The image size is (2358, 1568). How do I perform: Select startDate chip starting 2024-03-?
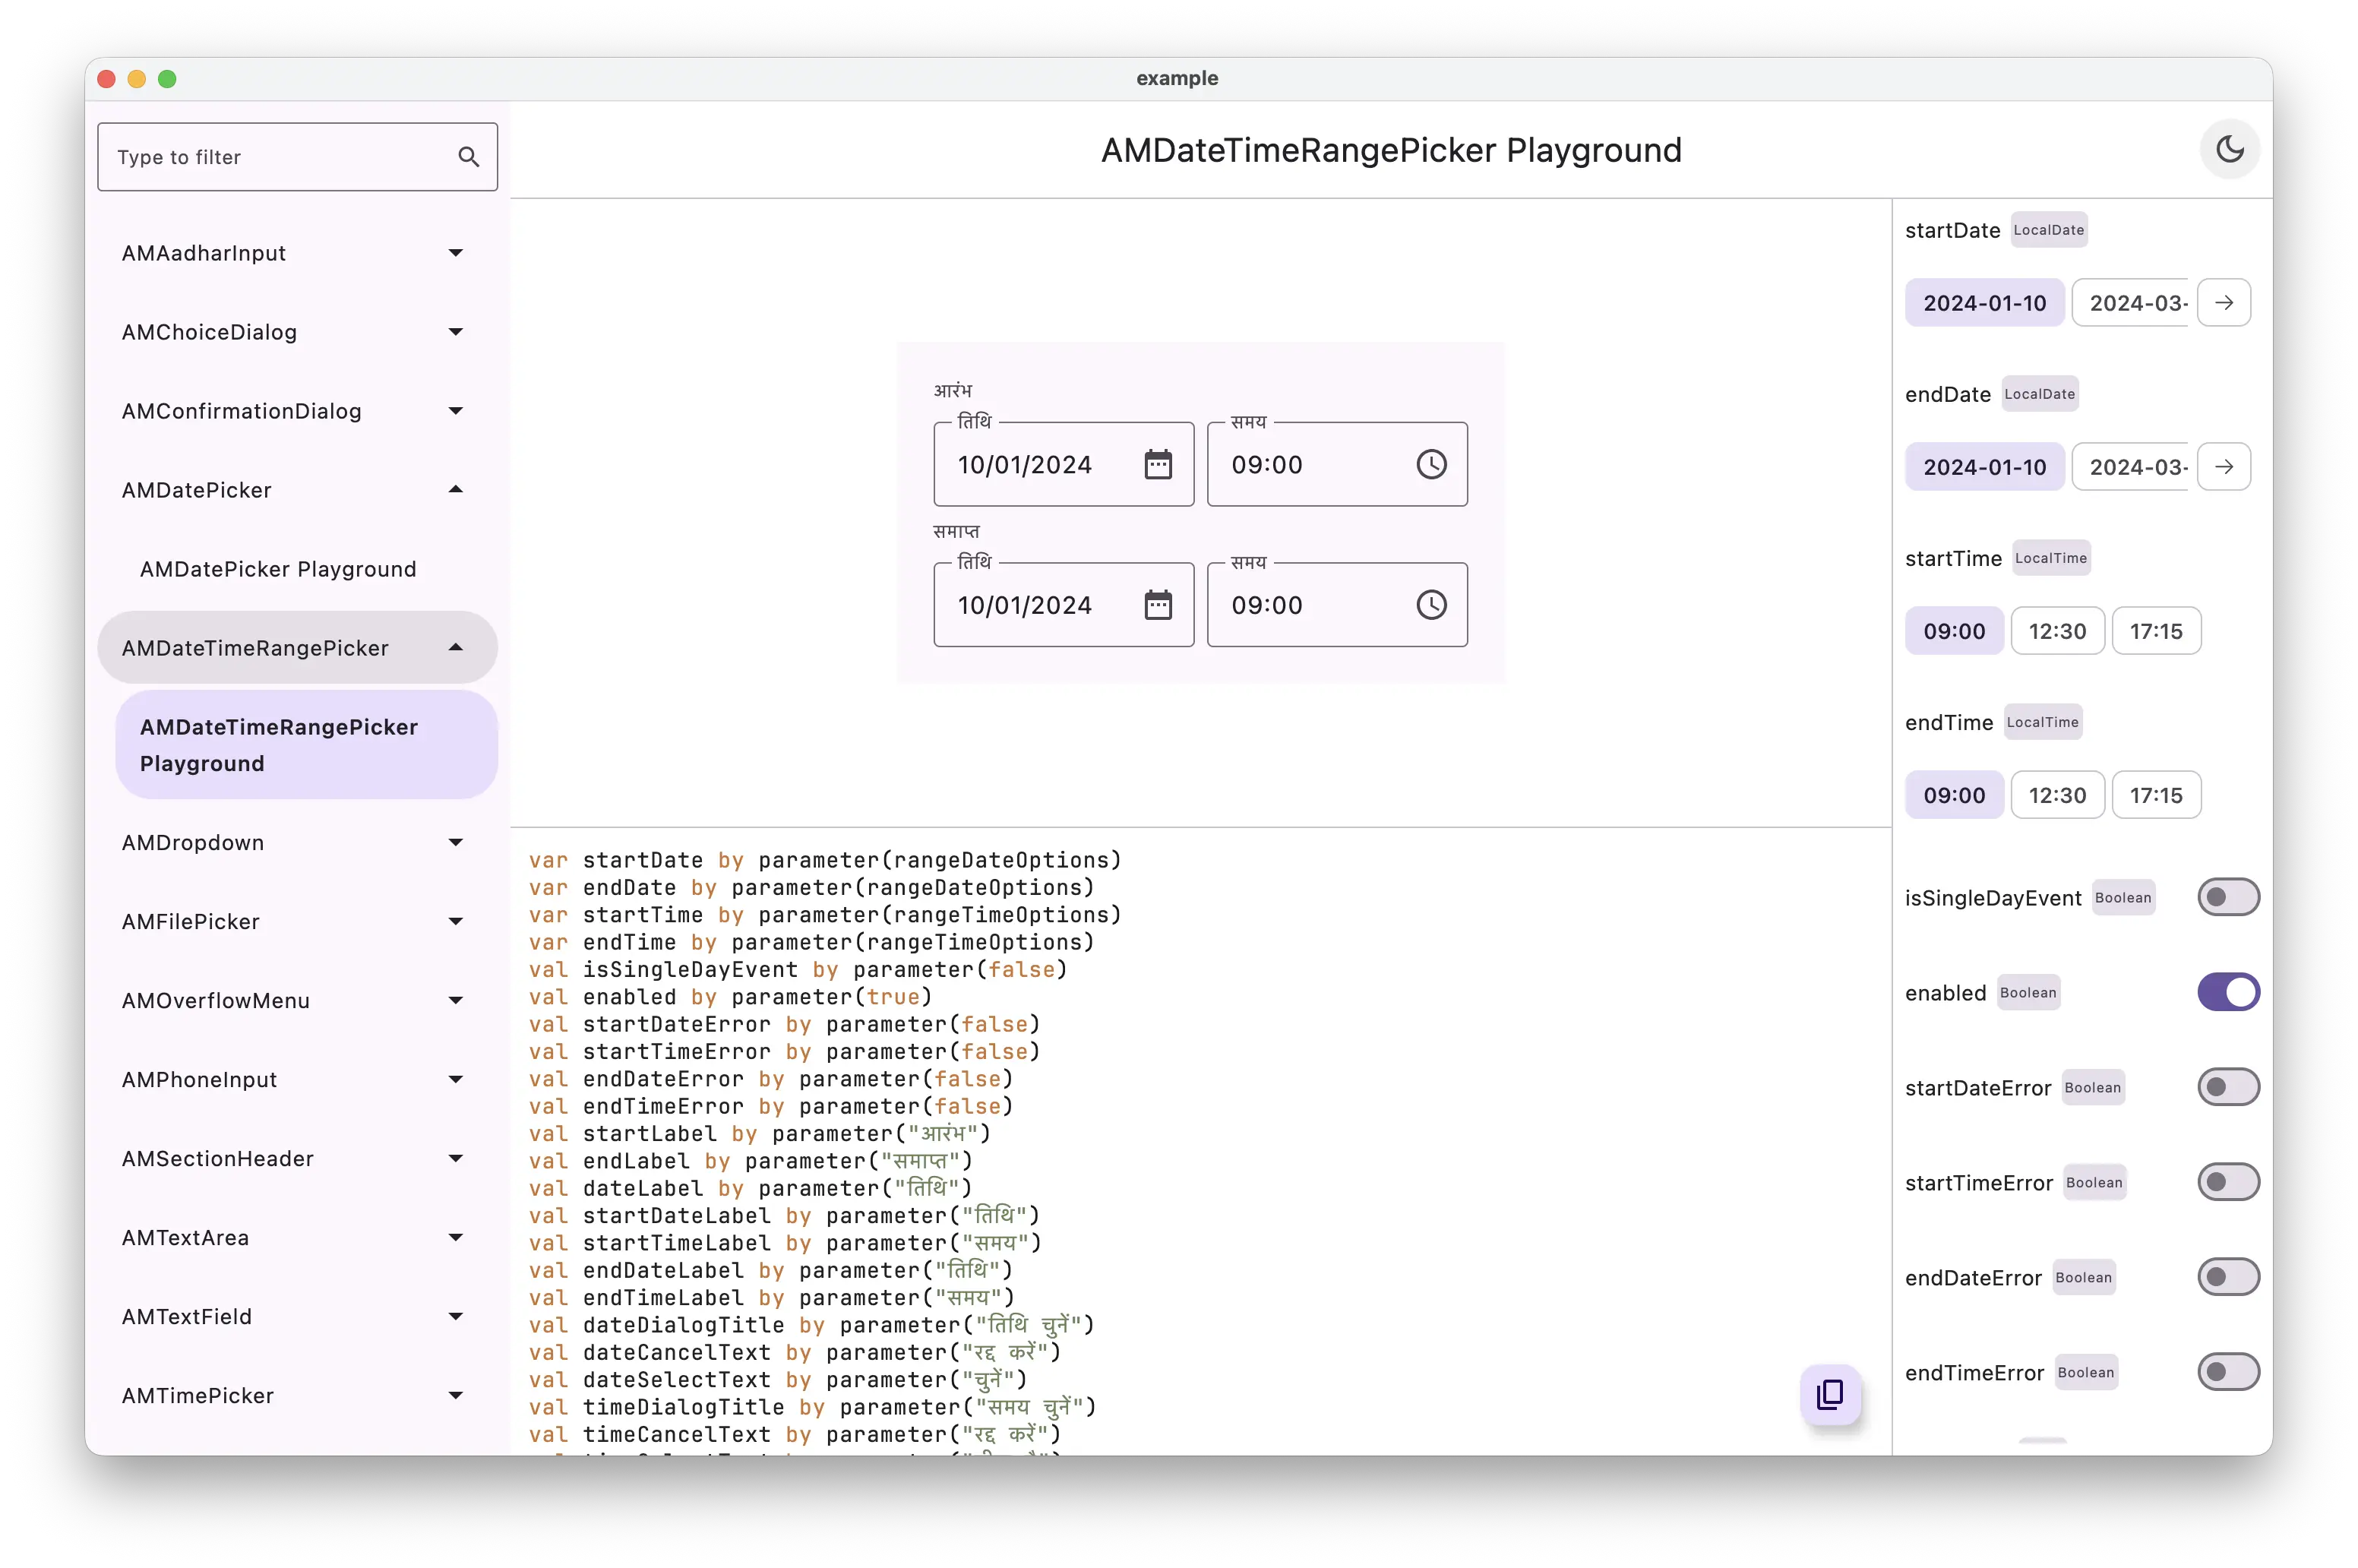click(2131, 303)
